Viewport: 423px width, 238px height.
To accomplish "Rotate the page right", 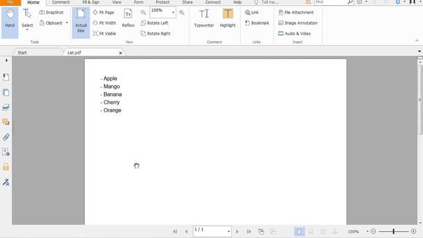I will tap(155, 34).
